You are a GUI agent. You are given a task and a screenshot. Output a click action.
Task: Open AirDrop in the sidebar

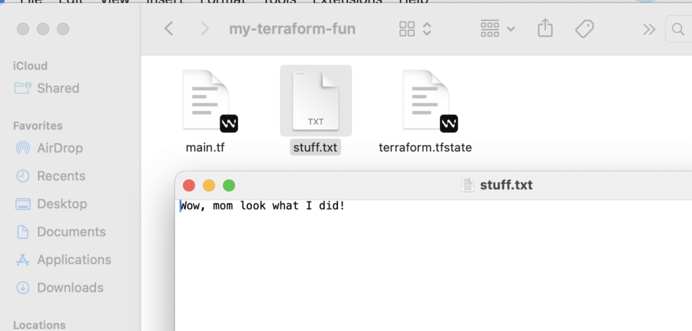(61, 148)
